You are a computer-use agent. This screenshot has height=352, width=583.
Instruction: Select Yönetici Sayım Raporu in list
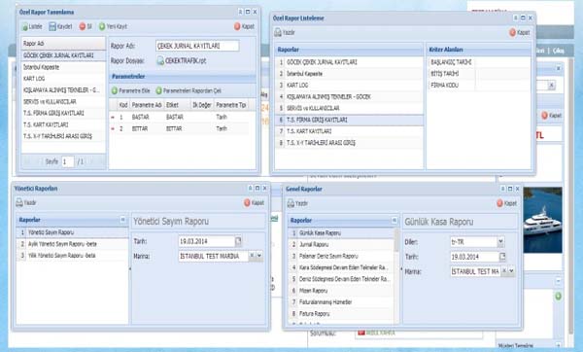pos(72,232)
